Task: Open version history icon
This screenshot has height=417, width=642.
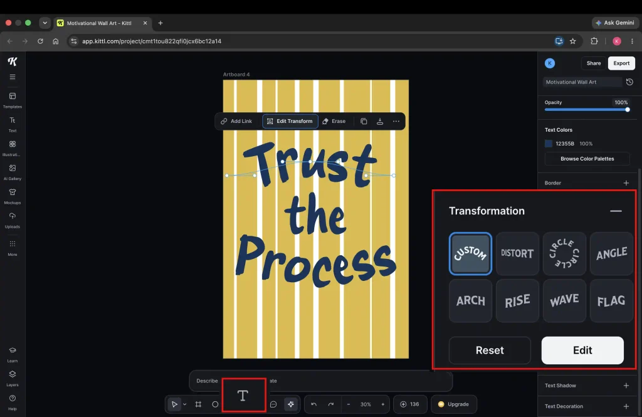Action: click(x=629, y=82)
